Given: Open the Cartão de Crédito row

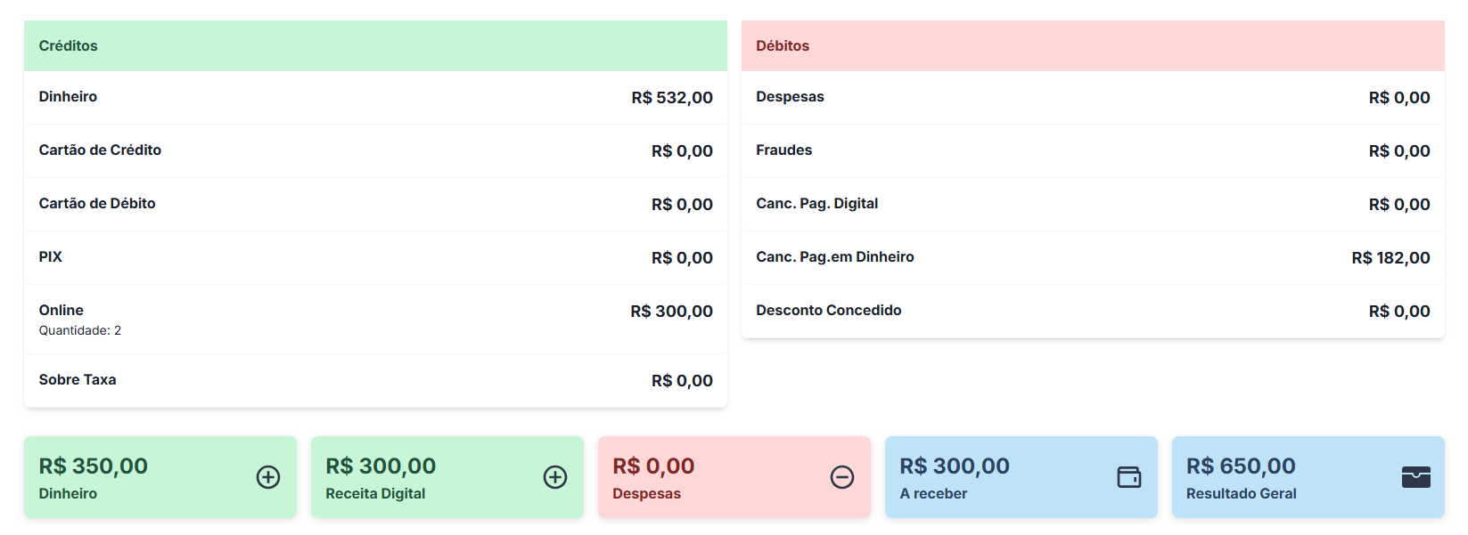Looking at the screenshot, I should click(x=375, y=150).
